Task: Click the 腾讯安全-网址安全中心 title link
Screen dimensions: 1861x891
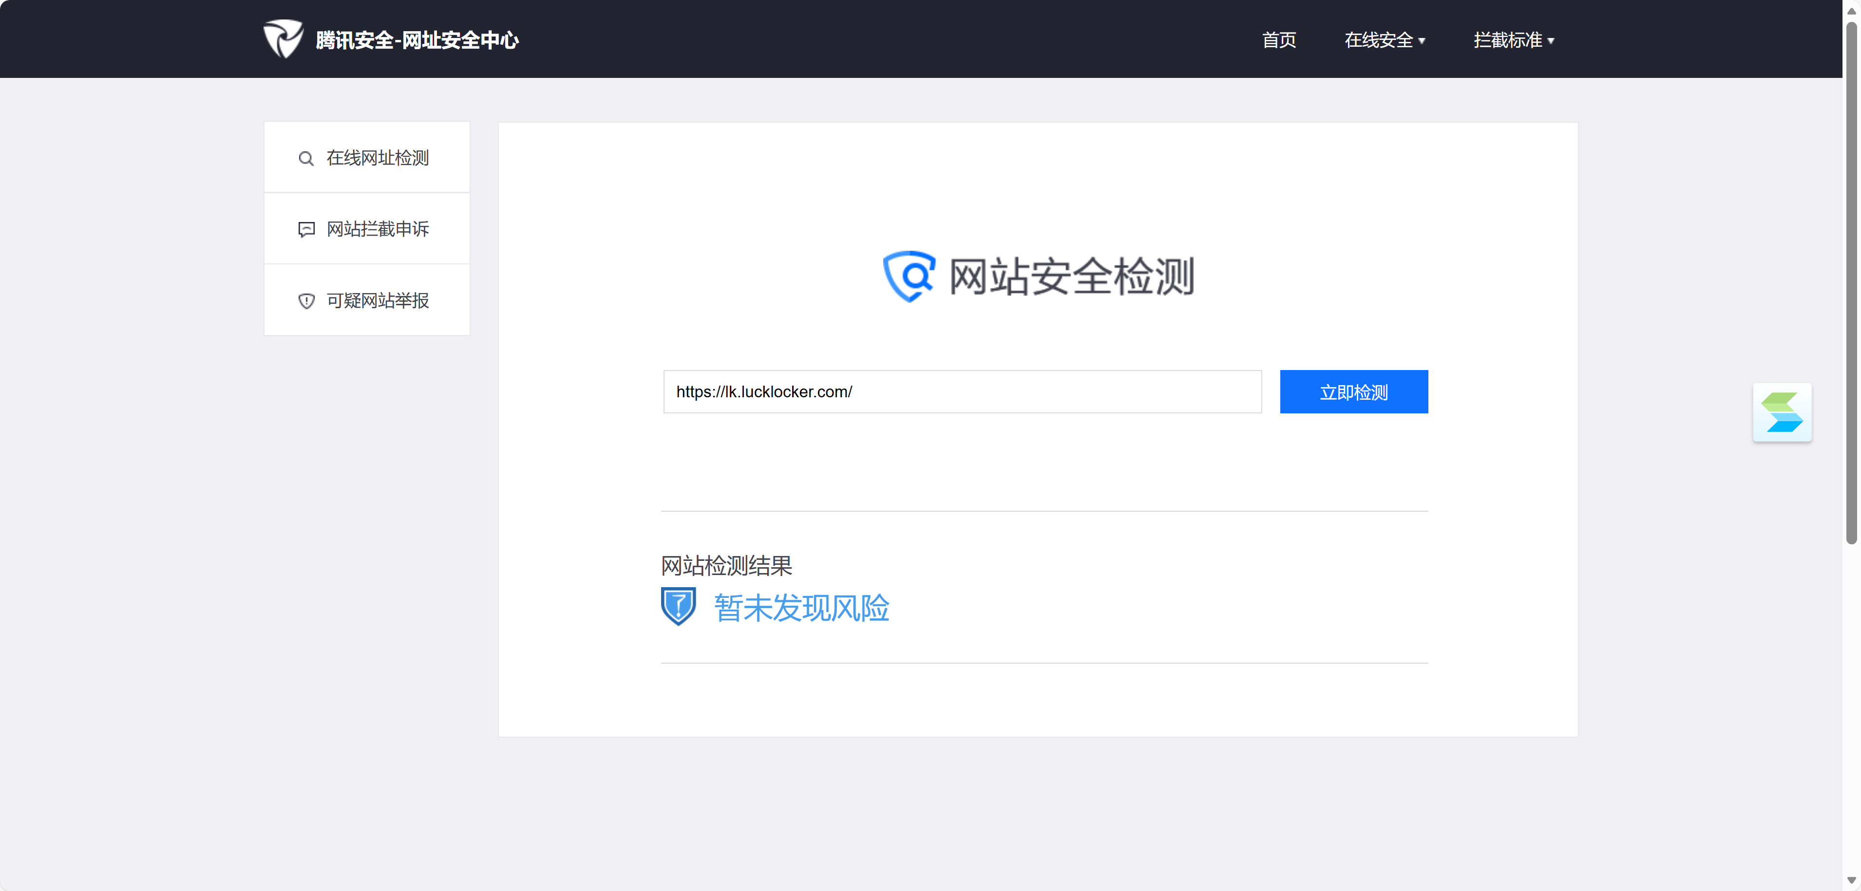Action: (x=417, y=40)
